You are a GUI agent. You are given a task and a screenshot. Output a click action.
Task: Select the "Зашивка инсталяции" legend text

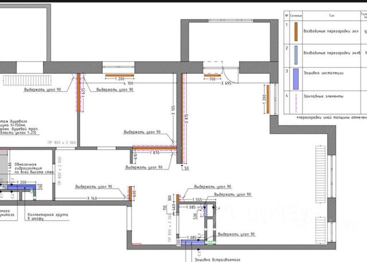click(x=323, y=73)
